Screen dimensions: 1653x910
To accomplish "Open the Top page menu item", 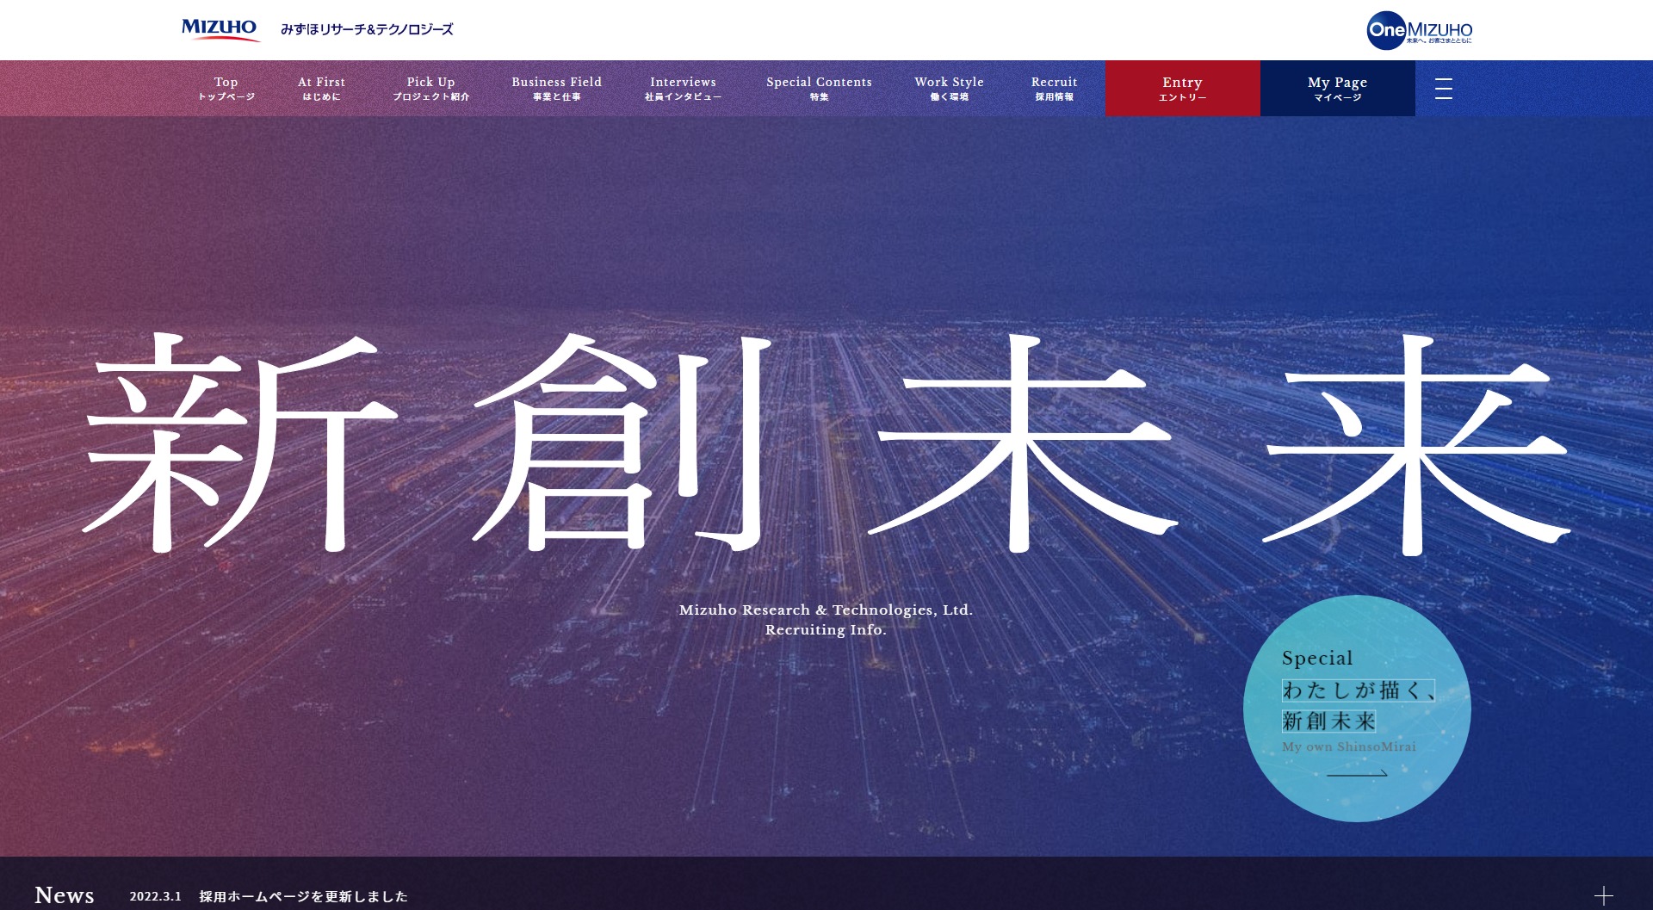I will 226,89.
